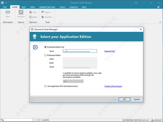Open the Favorite dropdown arrow

pyautogui.click(x=53, y=17)
